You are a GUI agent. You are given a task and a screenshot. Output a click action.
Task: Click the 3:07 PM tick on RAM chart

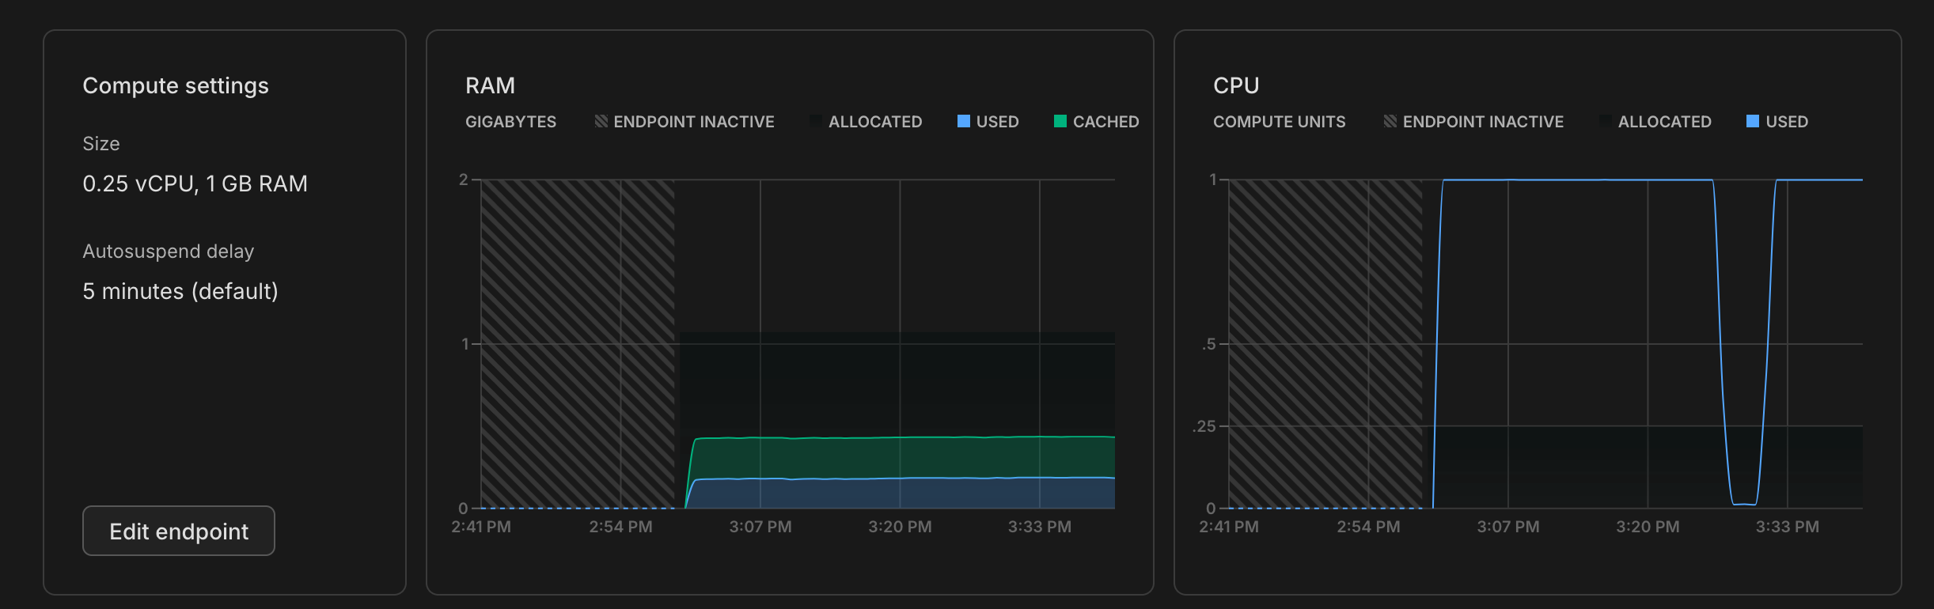[760, 527]
